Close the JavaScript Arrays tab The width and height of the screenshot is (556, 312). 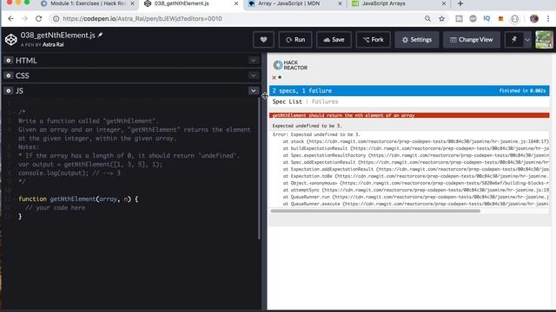(444, 3)
